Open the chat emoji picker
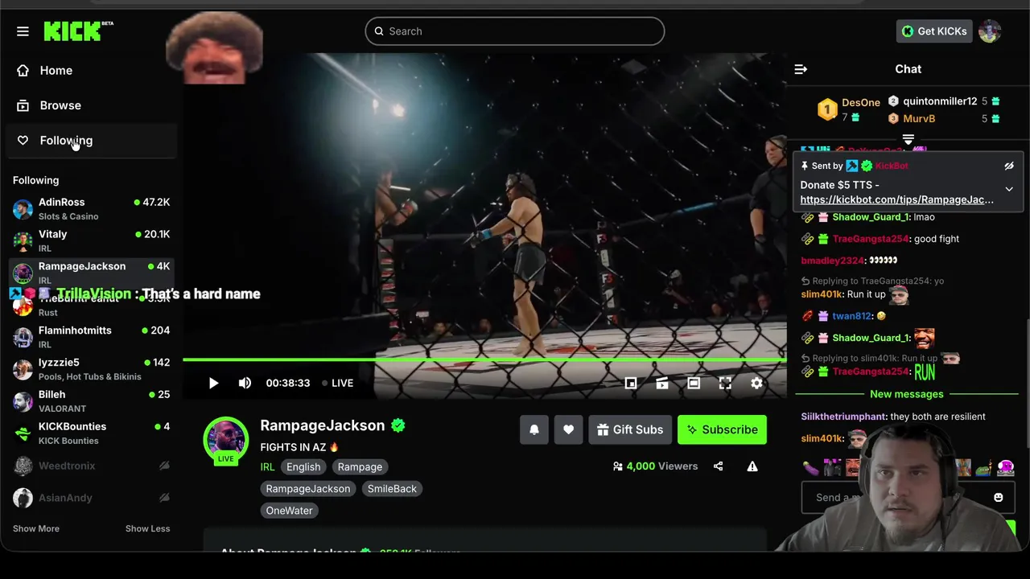Viewport: 1030px width, 579px height. click(x=999, y=498)
